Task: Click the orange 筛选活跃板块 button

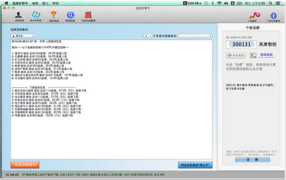Action: (x=25, y=165)
